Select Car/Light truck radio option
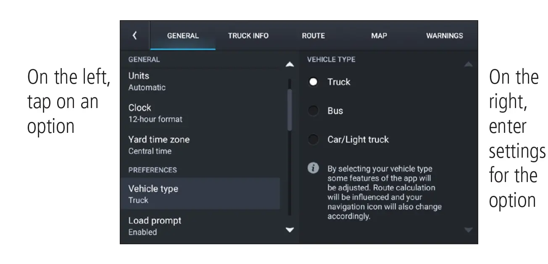This screenshot has width=548, height=264. tap(313, 140)
